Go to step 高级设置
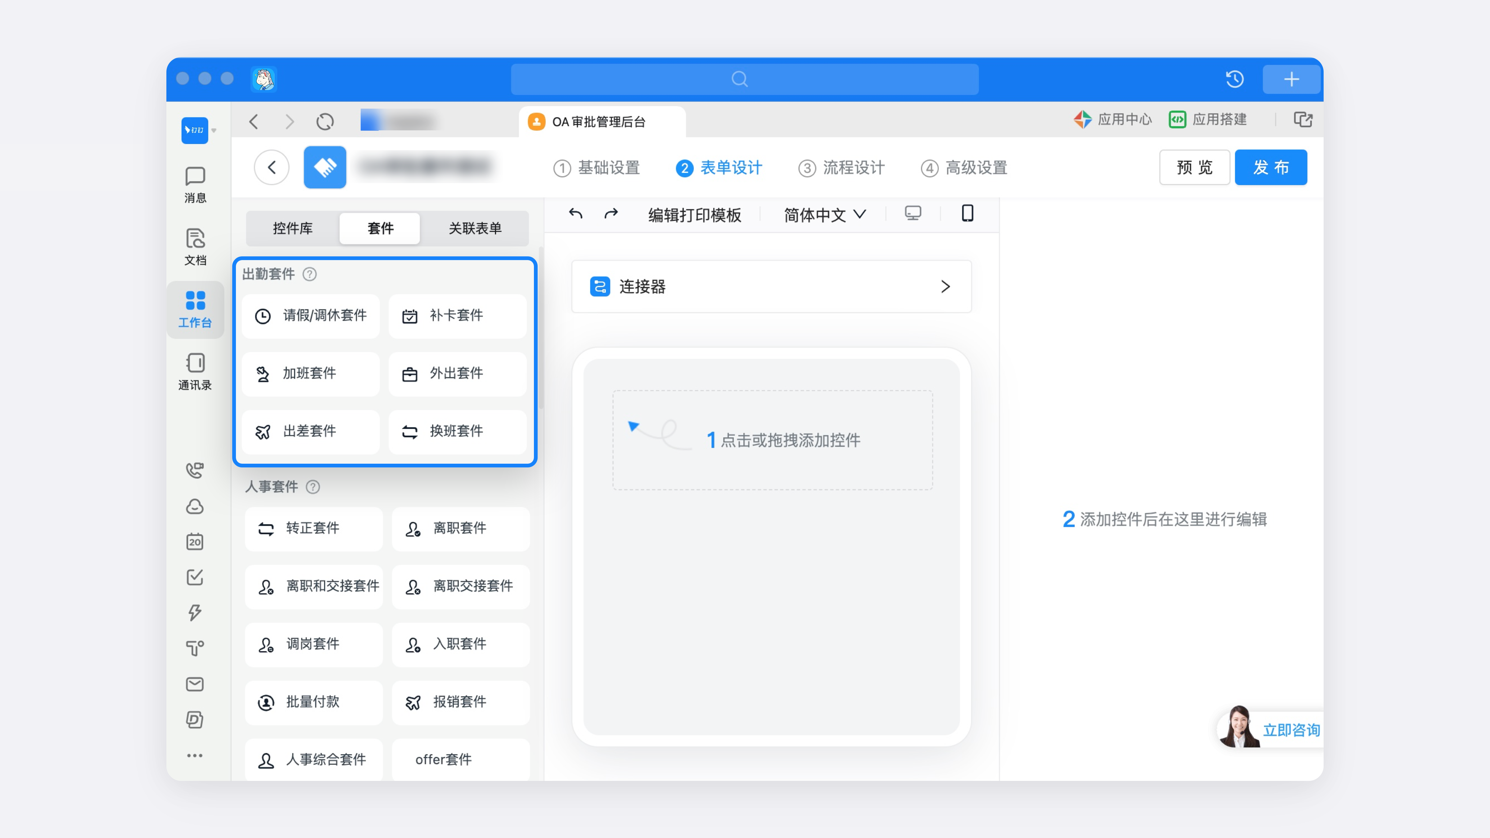 point(964,168)
